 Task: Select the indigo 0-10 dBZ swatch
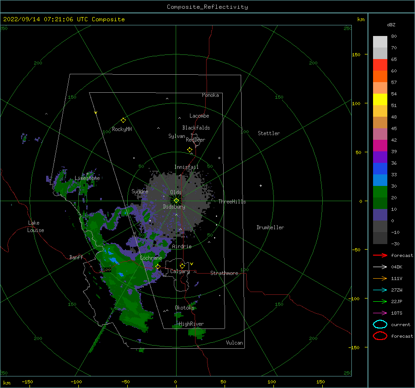click(380, 215)
